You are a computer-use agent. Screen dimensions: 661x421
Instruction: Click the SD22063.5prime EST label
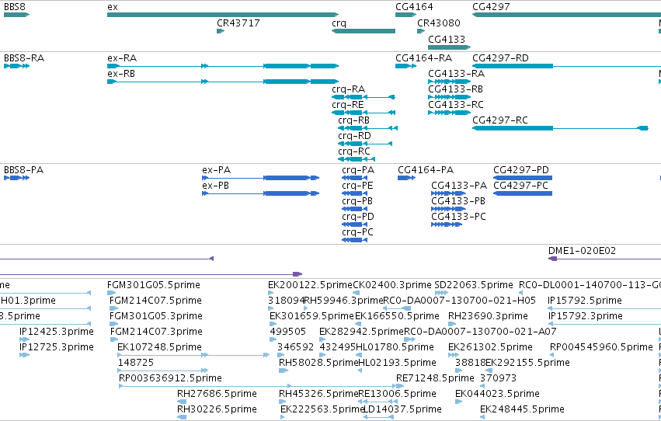click(474, 285)
